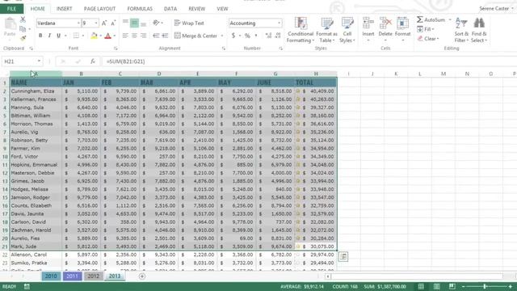Click the Copy icon in Clipboard
This screenshot has height=291, width=517.
pos(23,29)
